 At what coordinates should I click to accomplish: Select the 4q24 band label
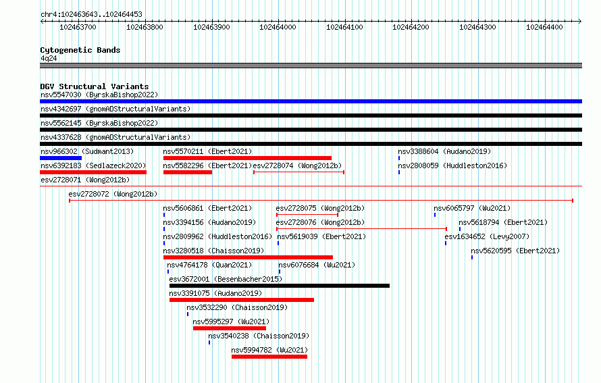coord(49,58)
